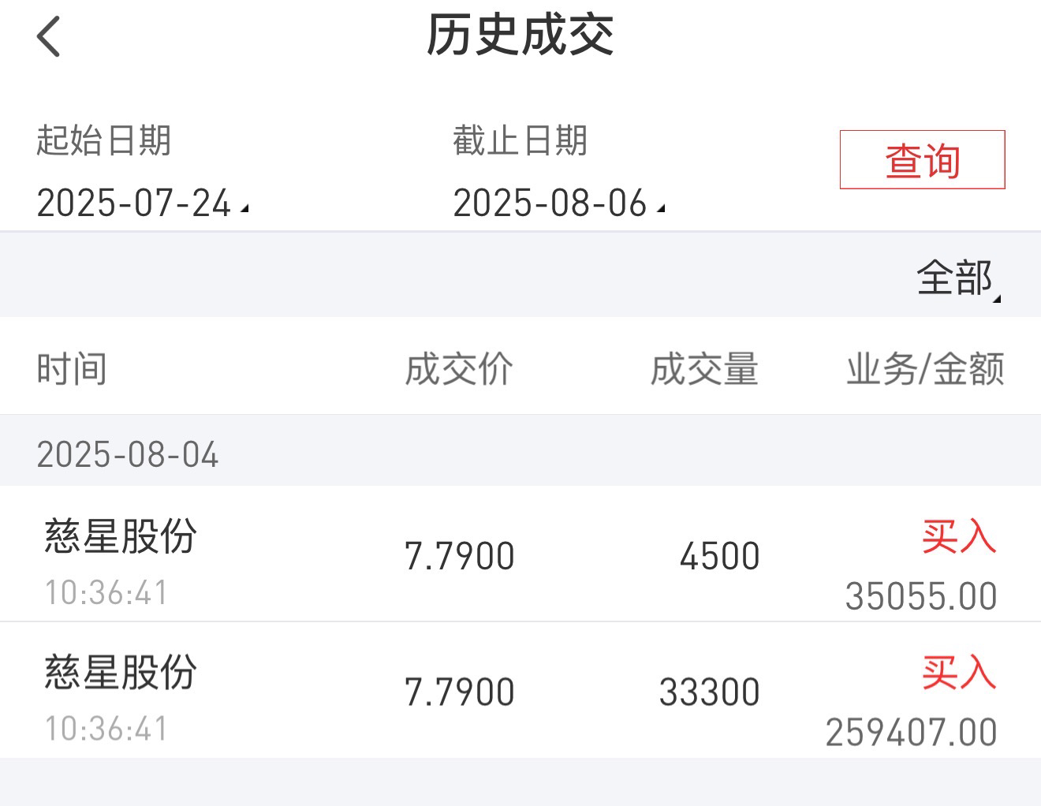The height and width of the screenshot is (806, 1041).
Task: Click the 买入 label on the 35055.00 trade
Action: [x=959, y=537]
